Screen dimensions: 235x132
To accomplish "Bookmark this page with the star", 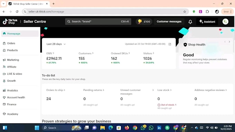I will click(185, 12).
